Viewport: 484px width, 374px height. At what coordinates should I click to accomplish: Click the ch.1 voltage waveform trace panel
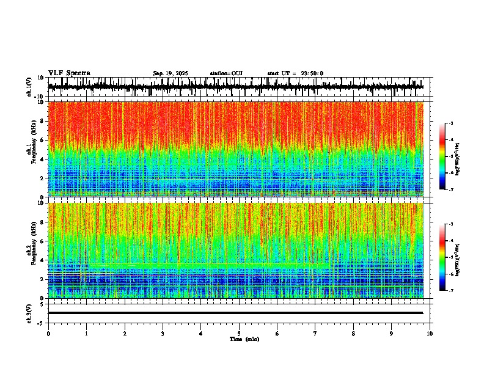pos(240,87)
